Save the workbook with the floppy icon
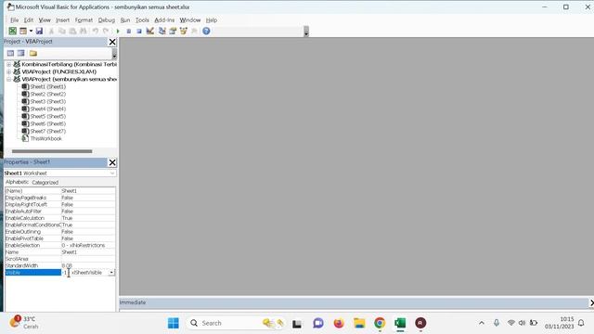Screen dimensions: 594x334 click(39, 31)
